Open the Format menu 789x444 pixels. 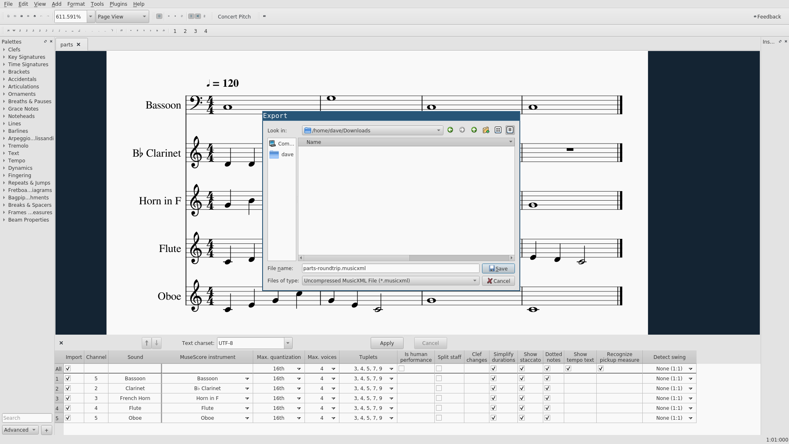(x=76, y=4)
